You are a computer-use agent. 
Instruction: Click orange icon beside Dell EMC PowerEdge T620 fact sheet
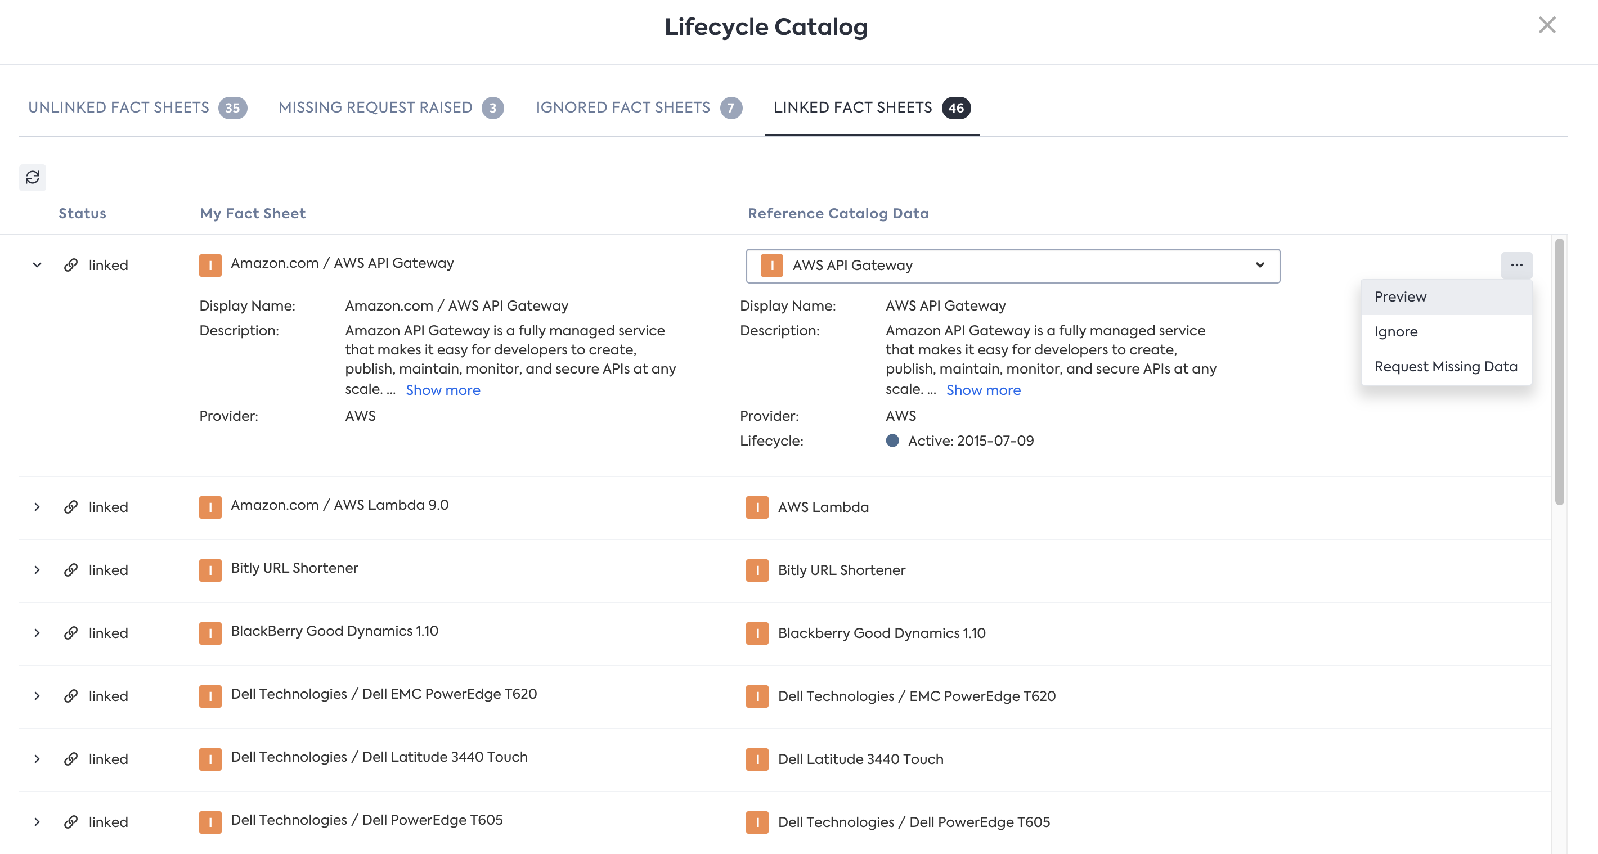coord(210,696)
